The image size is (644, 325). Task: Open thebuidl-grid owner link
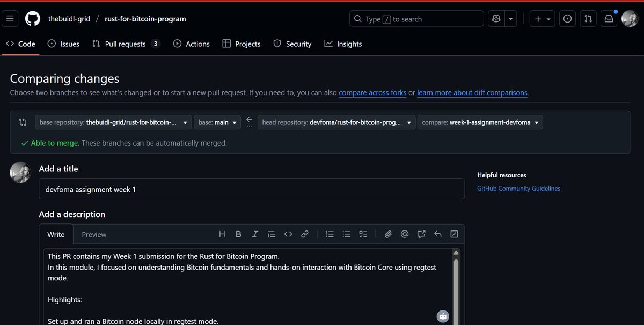pos(69,19)
